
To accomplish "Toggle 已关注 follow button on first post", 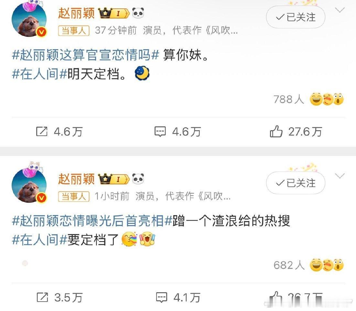I will 296,17.
